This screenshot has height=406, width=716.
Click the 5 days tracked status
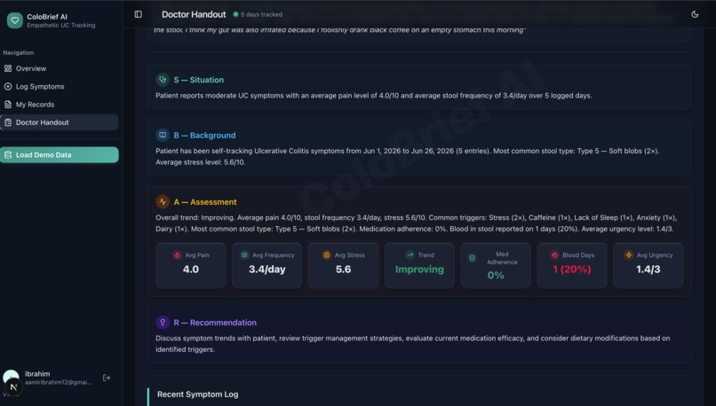coord(262,14)
